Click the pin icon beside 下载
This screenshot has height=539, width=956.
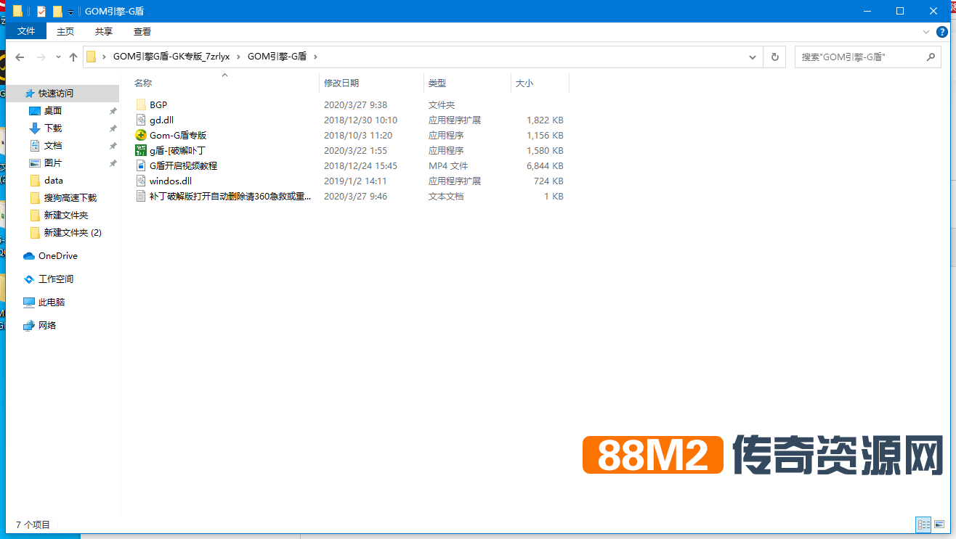coord(113,128)
